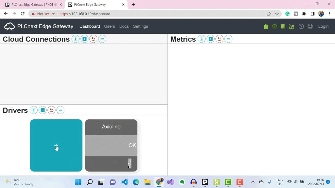335x188 pixels.
Task: Share this page icon in address bar
Action: click(x=269, y=14)
